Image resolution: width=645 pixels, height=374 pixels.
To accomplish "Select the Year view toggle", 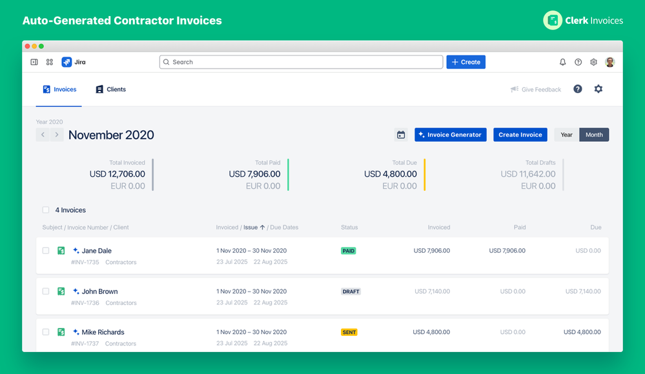I will 566,134.
